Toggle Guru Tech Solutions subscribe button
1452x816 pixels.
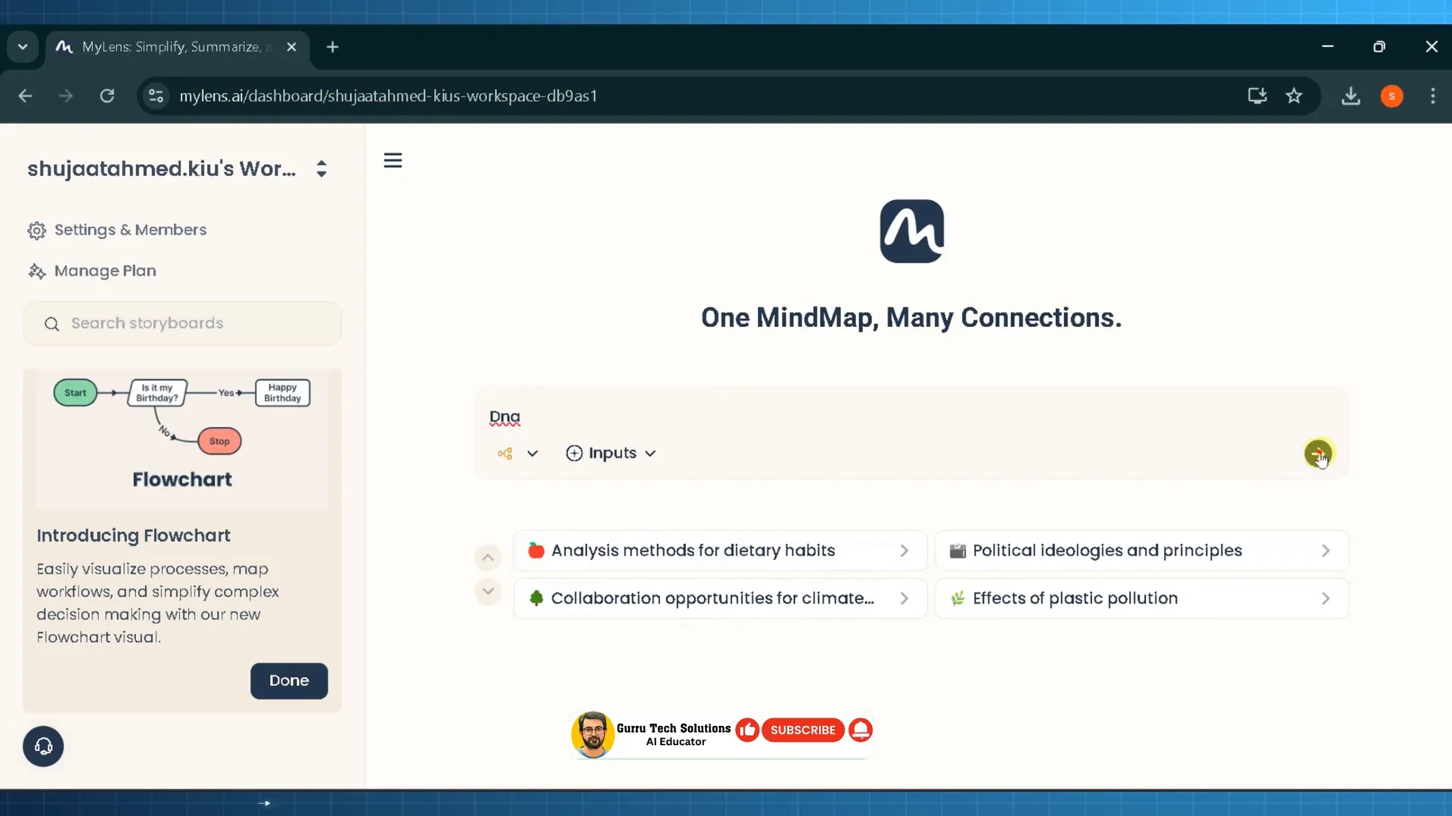[803, 729]
